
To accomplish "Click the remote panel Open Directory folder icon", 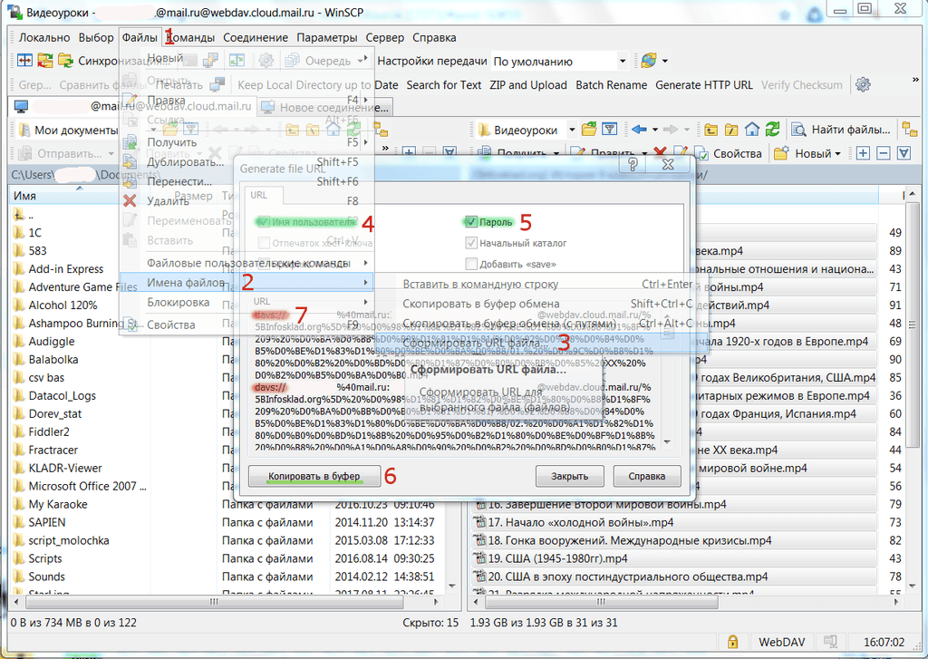I will click(589, 129).
